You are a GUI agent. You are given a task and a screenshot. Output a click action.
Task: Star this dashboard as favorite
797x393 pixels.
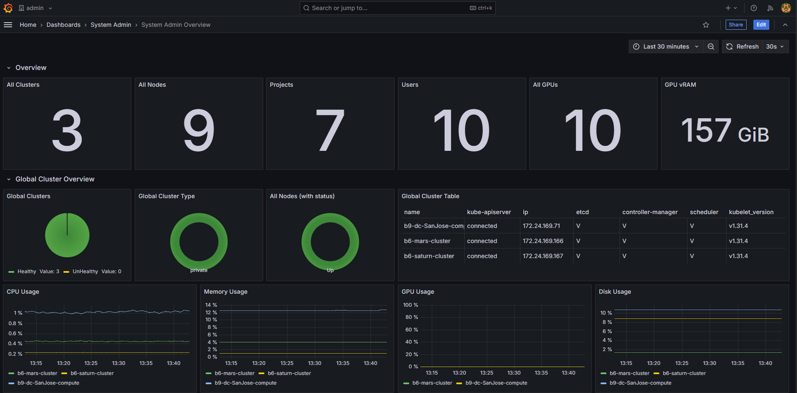point(706,25)
